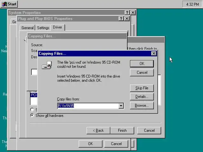Click the Copy files from: label
Image resolution: width=203 pixels, height=152 pixels.
pyautogui.click(x=69, y=99)
